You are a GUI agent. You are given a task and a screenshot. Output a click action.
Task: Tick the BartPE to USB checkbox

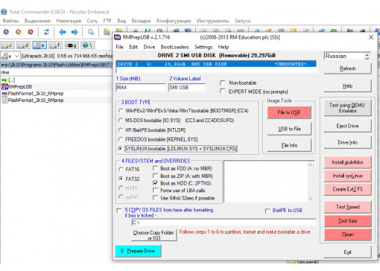coord(267,211)
